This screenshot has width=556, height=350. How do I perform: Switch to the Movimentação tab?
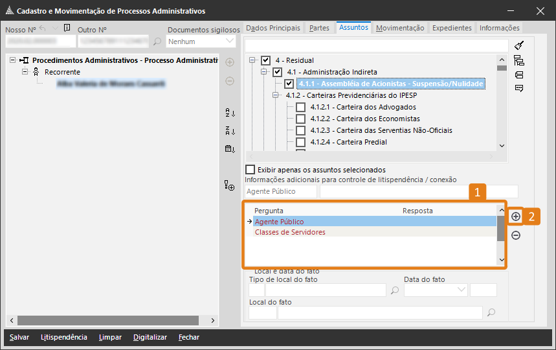click(400, 28)
